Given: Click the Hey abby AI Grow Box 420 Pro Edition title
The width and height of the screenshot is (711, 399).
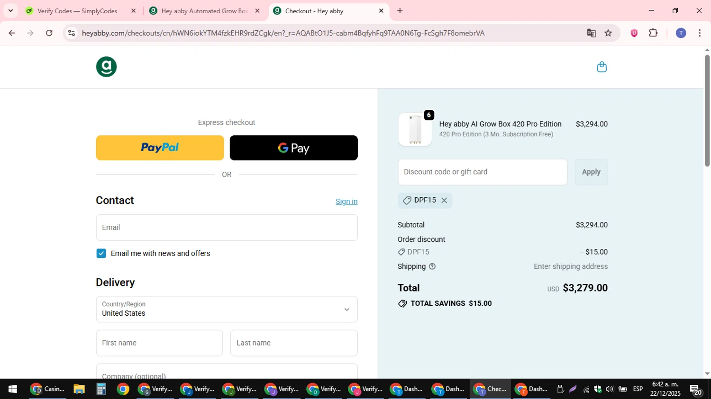Looking at the screenshot, I should click(x=500, y=124).
